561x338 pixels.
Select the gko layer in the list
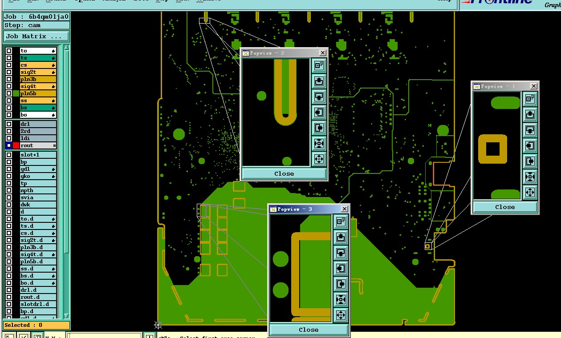pyautogui.click(x=38, y=176)
